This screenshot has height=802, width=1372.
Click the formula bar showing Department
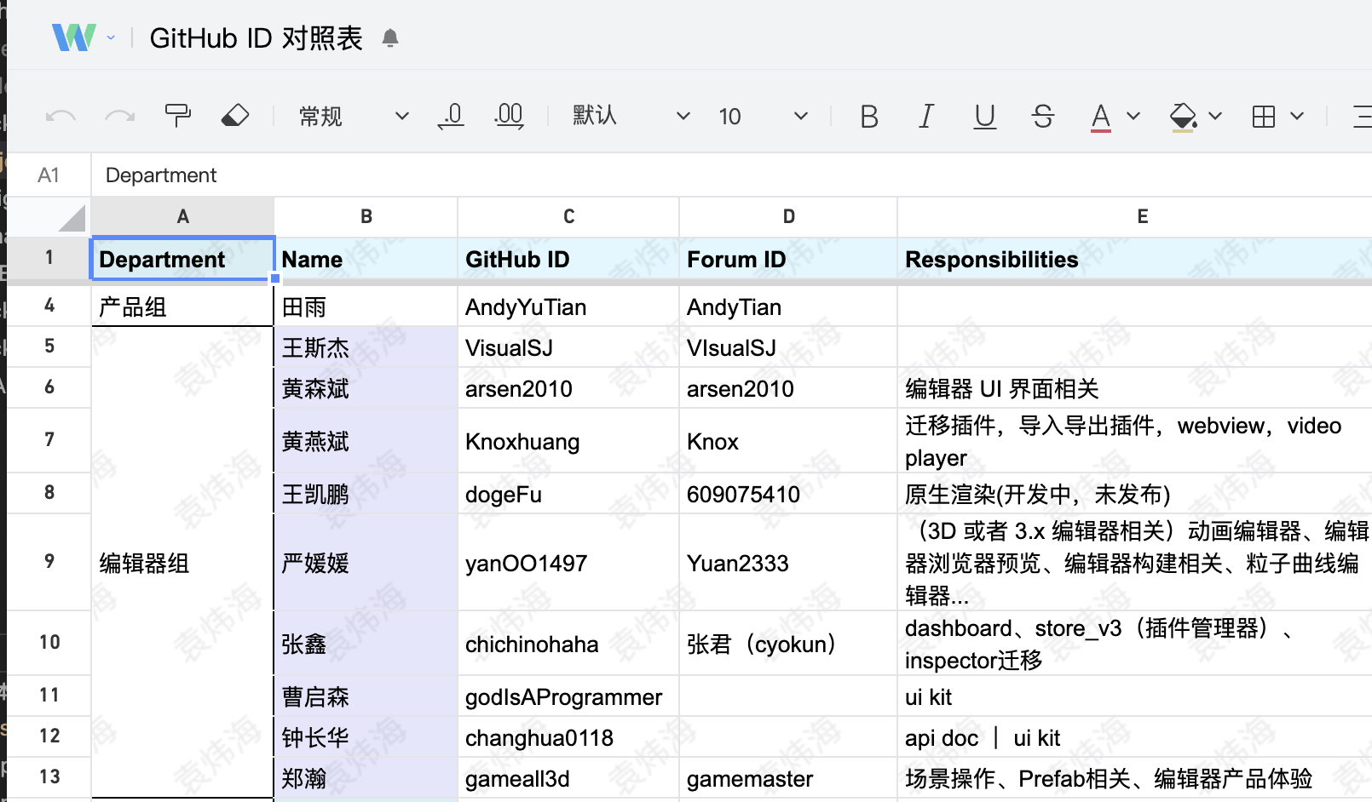tap(682, 175)
